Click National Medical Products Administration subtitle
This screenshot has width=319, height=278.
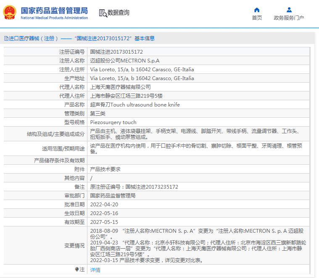tap(54, 18)
